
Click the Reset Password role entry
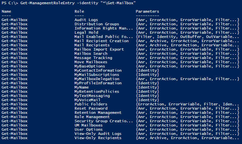tap(91, 108)
